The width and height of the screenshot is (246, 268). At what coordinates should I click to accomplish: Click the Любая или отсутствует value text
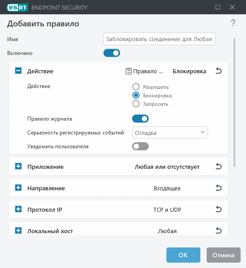coord(167,167)
